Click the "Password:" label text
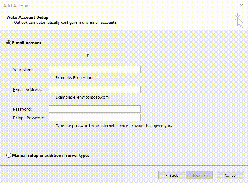Viewport: 248px width, 183px height. click(x=22, y=109)
